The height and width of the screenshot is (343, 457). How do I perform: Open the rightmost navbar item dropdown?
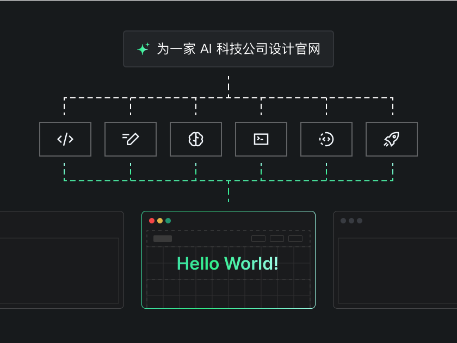pos(295,239)
